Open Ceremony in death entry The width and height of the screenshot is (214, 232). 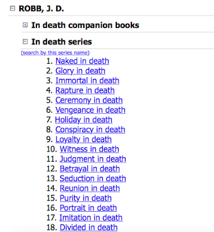pos(89,100)
